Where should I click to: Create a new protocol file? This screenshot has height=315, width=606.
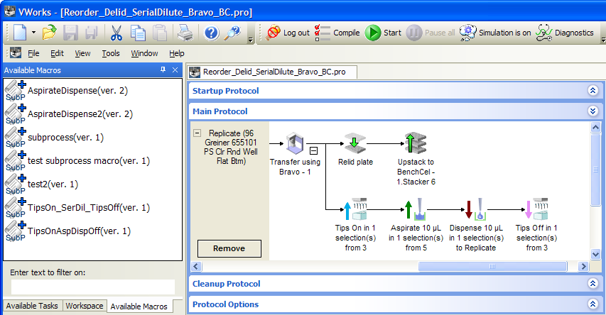click(x=20, y=33)
